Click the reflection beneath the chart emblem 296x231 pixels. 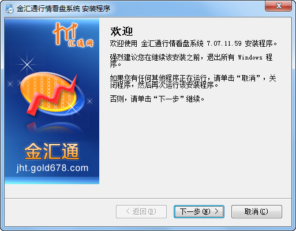[54, 127]
